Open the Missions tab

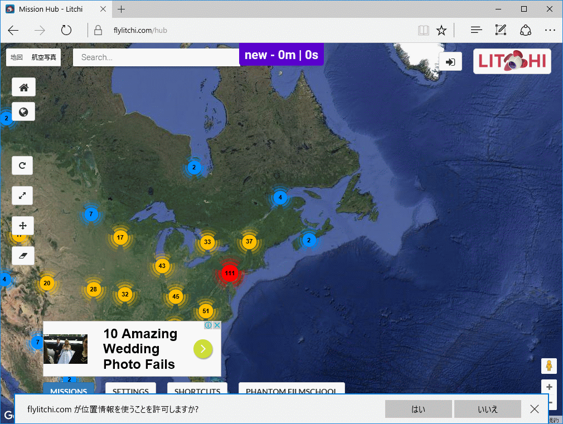[69, 389]
